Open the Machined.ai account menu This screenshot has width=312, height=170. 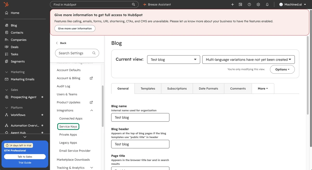click(x=292, y=4)
